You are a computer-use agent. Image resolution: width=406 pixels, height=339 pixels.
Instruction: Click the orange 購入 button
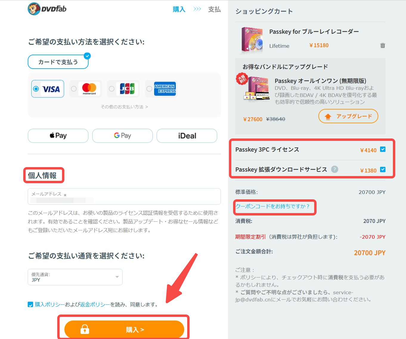point(124,329)
